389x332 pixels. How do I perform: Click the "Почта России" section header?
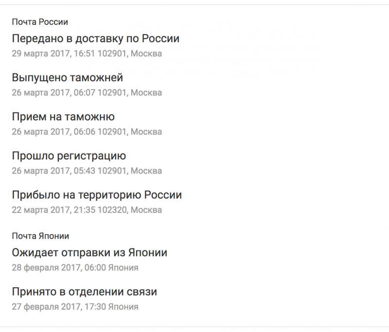(40, 22)
